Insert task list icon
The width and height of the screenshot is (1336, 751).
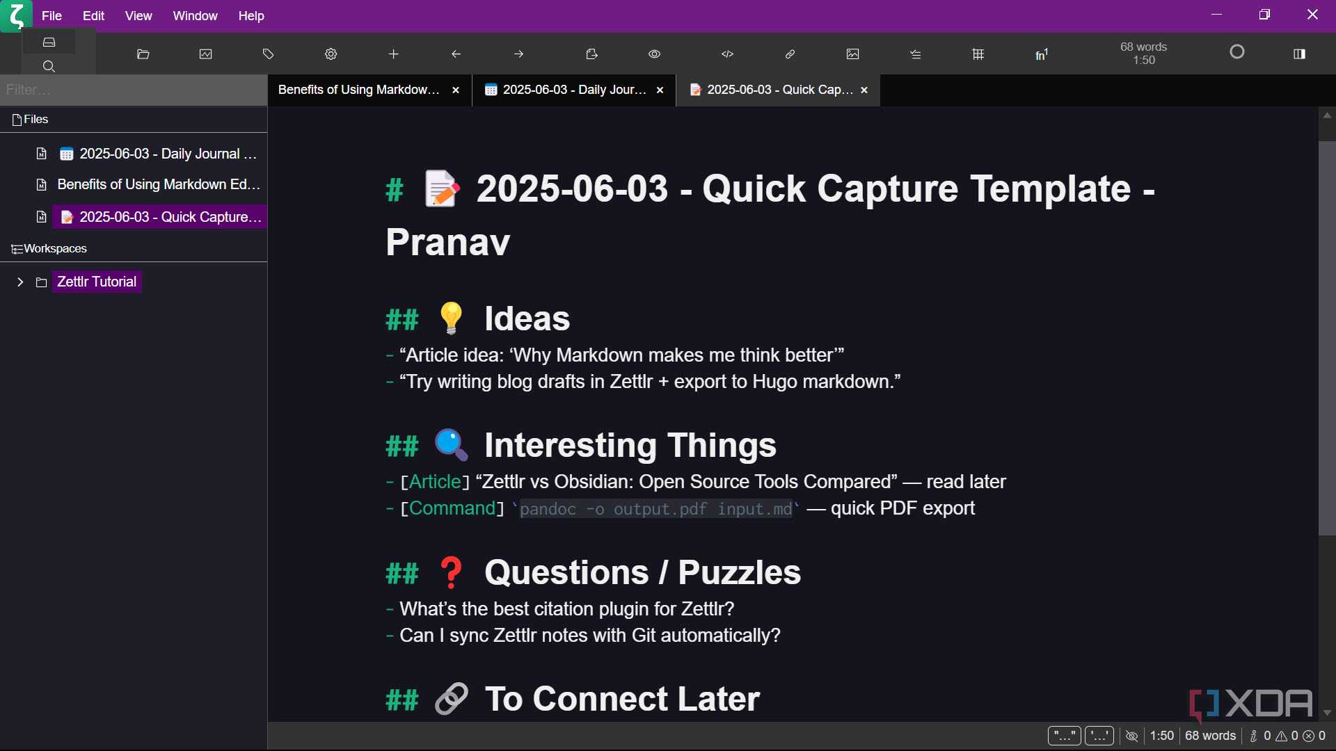point(916,54)
